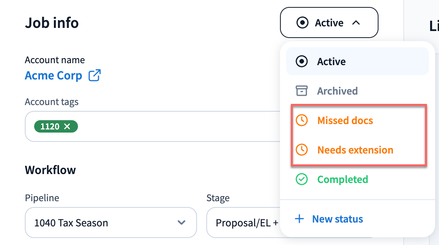439x245 pixels.
Task: Open Acme Corp external link icon
Action: point(95,75)
